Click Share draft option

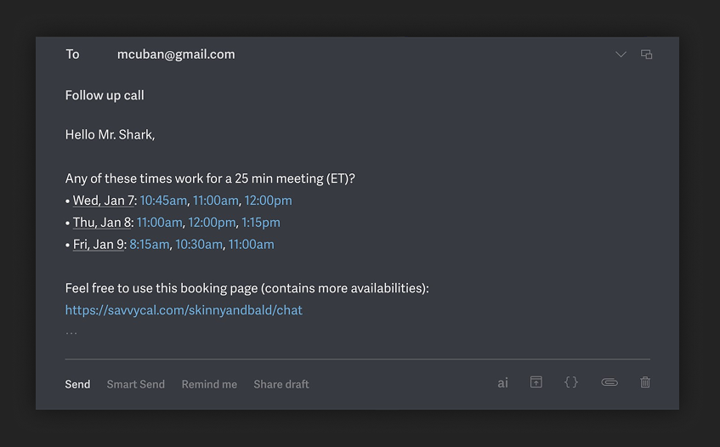point(281,384)
